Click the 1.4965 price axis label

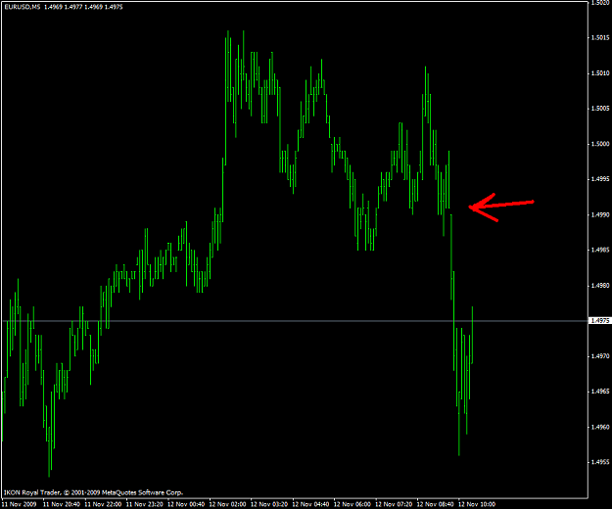600,392
